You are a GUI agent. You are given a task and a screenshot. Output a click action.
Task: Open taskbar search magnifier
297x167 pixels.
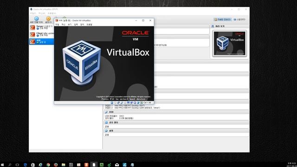pyautogui.click(x=10, y=165)
